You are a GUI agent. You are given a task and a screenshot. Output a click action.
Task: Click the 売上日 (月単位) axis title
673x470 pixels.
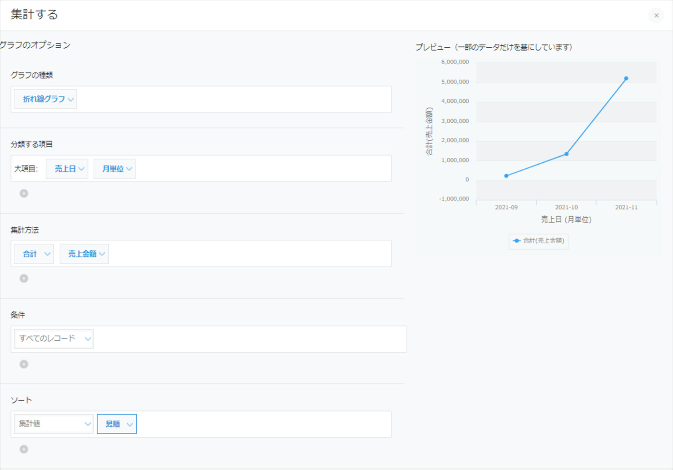(566, 219)
